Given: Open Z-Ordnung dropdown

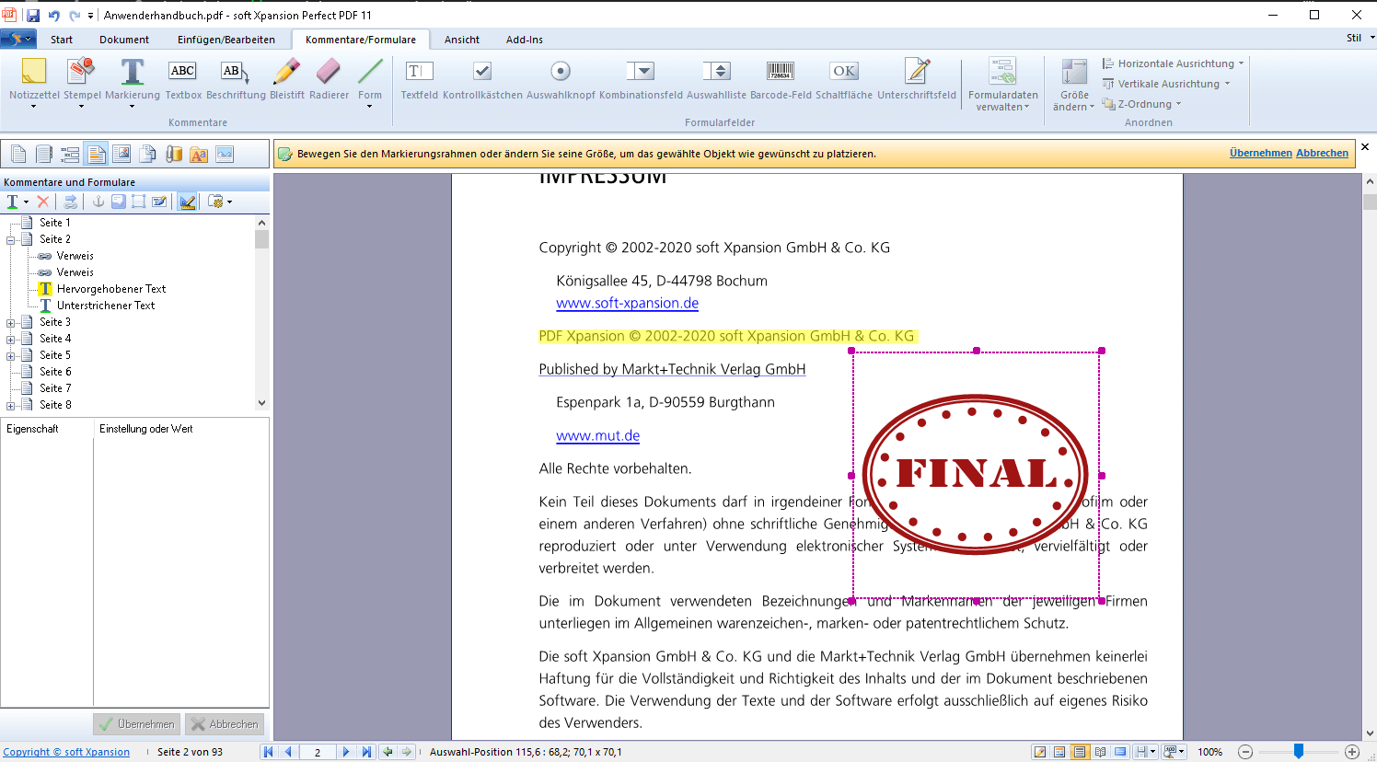Looking at the screenshot, I should (1141, 104).
